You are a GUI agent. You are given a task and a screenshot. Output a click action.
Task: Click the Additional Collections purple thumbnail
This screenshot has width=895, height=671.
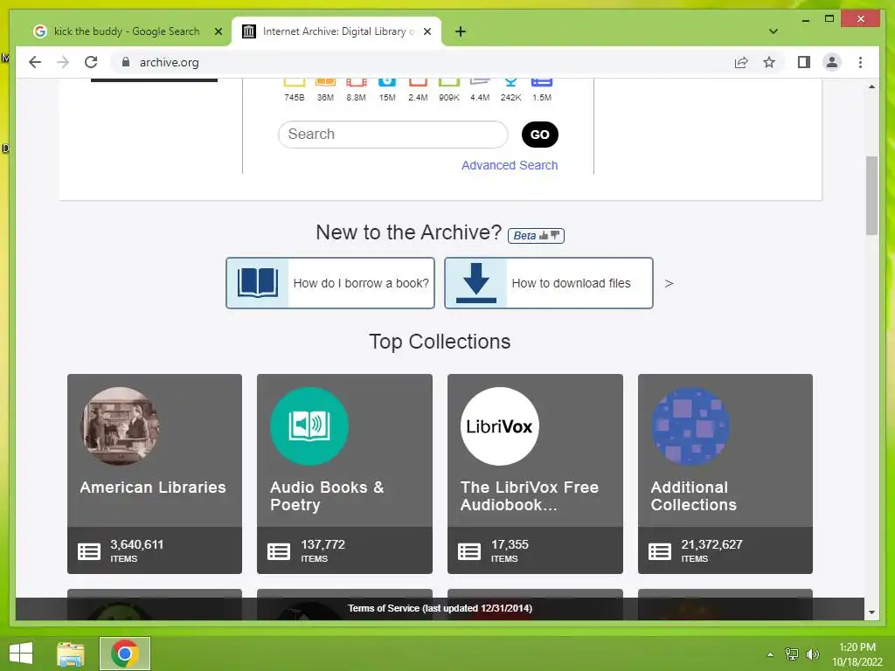[x=690, y=426]
